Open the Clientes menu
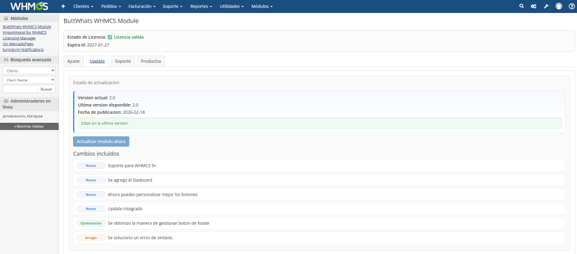Image resolution: width=577 pixels, height=254 pixels. click(83, 6)
